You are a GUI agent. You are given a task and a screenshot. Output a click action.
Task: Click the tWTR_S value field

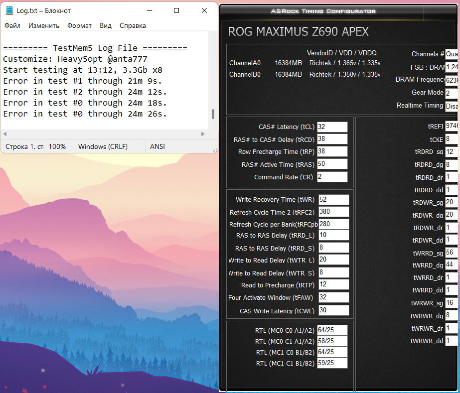tap(333, 272)
